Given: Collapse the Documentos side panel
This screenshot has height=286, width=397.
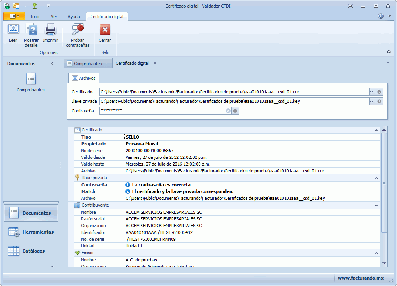Looking at the screenshot, I should [x=52, y=64].
